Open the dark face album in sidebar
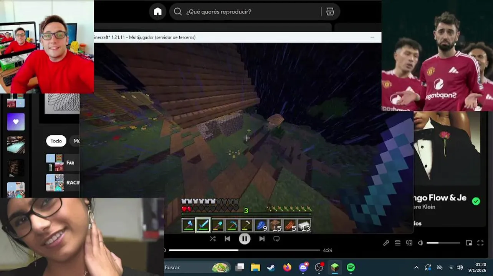493x276 pixels. 16,168
